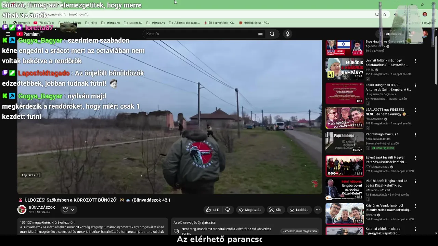This screenshot has width=438, height=246.
Task: Open the Iráni háború 48:33 thumbnail
Action: 345,189
